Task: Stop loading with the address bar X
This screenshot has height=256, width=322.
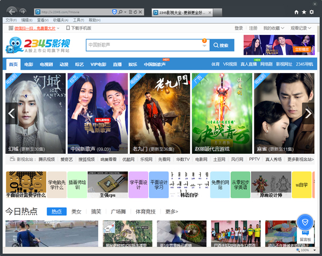Action: (x=140, y=12)
